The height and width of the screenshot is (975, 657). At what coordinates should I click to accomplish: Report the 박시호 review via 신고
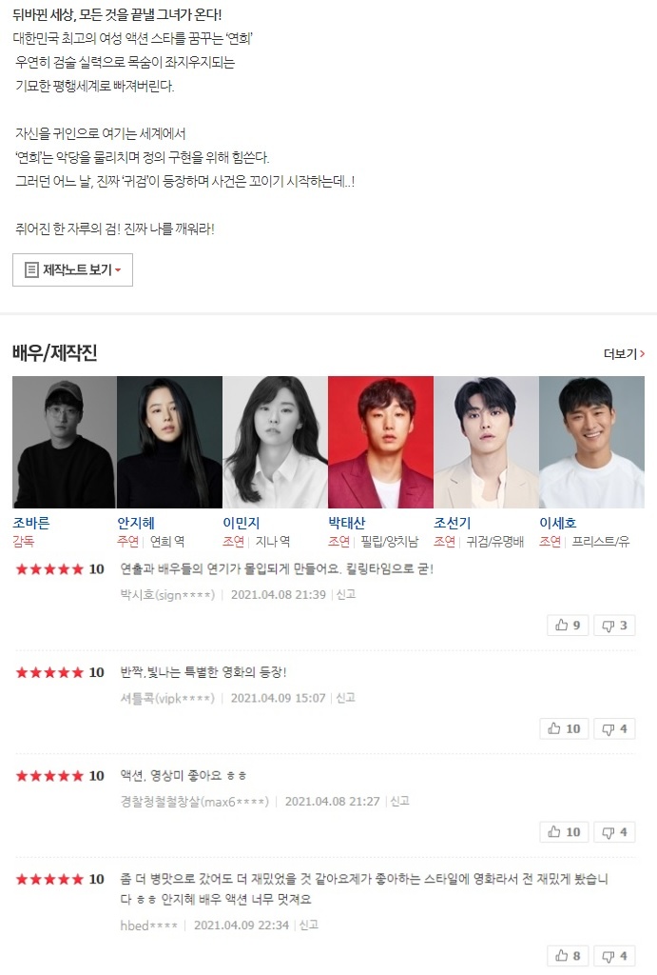tap(346, 594)
